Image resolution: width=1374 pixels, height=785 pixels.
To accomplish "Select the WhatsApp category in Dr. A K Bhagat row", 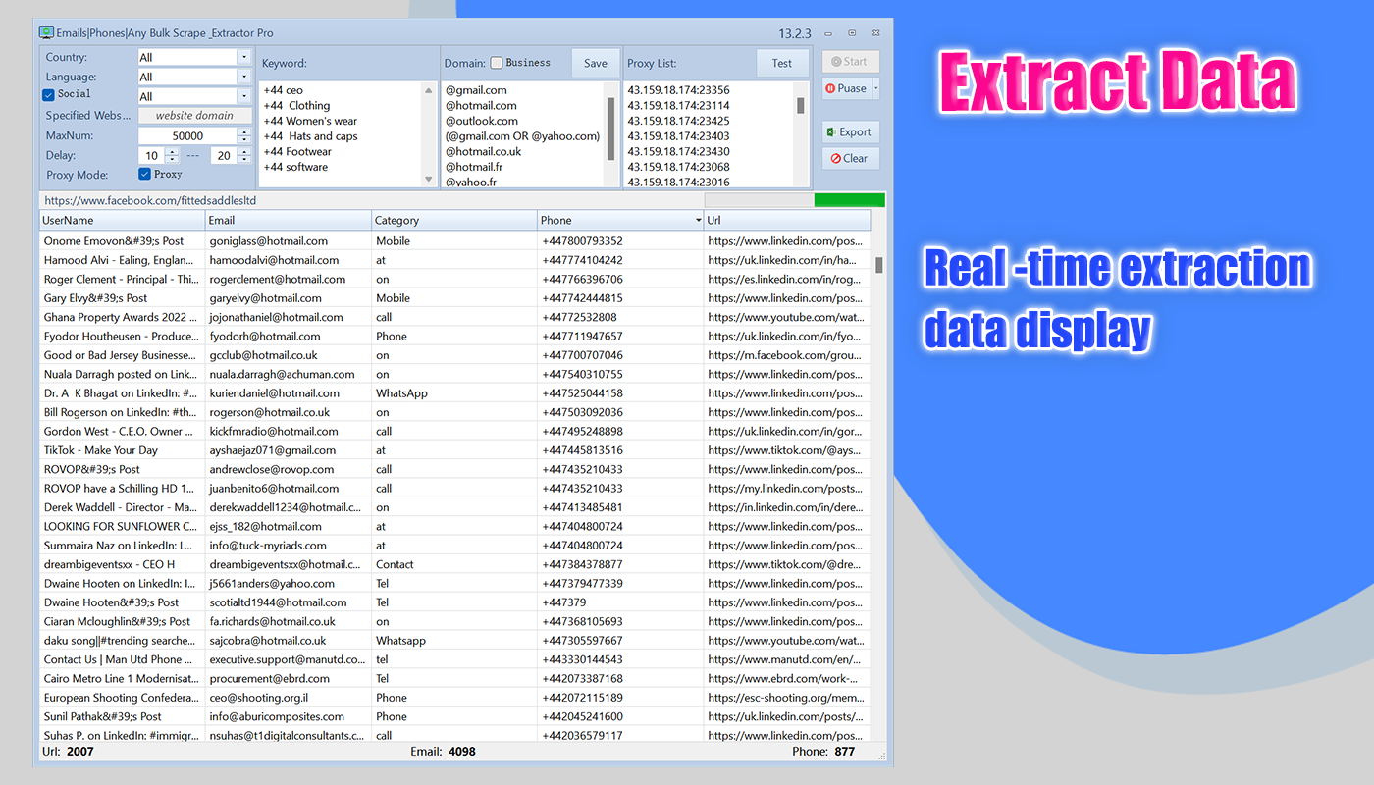I will [401, 393].
